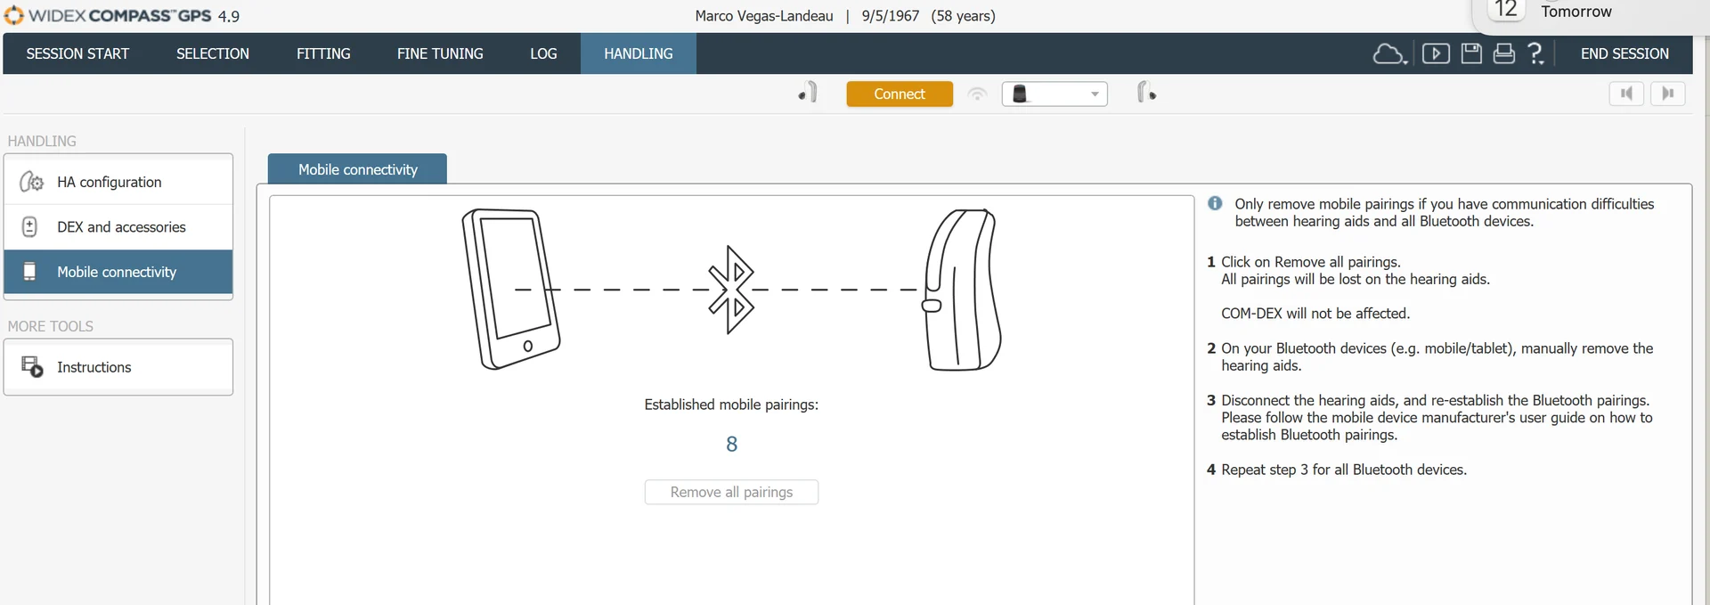
Task: Open the LOG tab
Action: 543,53
